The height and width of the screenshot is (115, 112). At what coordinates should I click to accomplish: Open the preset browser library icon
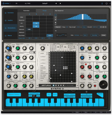[x=17, y=3]
